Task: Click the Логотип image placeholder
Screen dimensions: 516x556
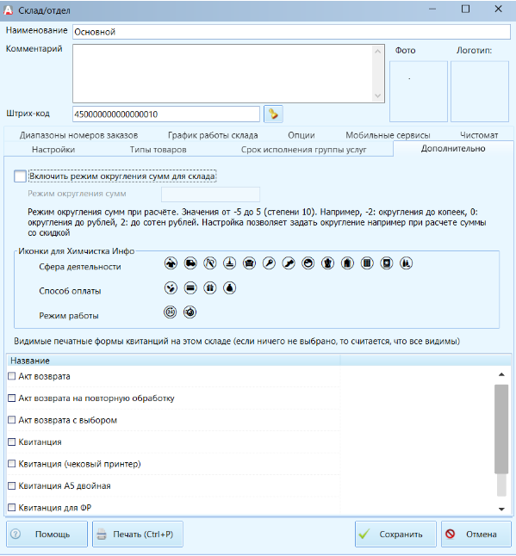Action: (x=480, y=91)
